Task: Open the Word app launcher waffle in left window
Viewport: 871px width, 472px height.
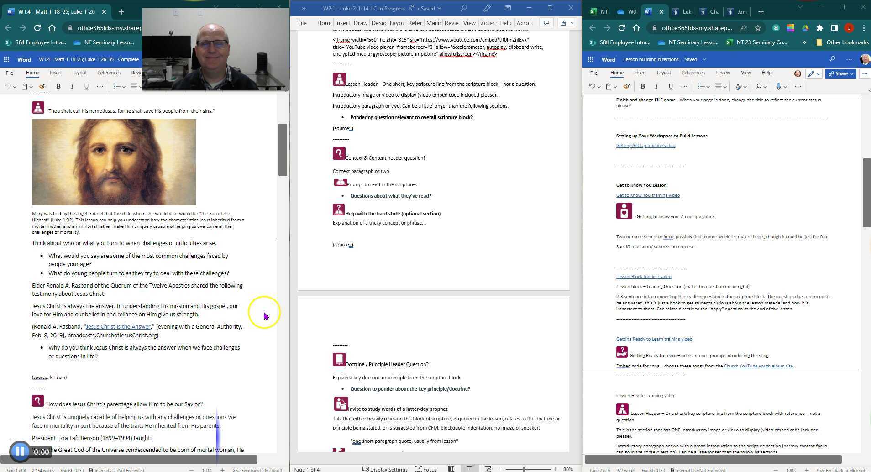Action: pos(6,59)
